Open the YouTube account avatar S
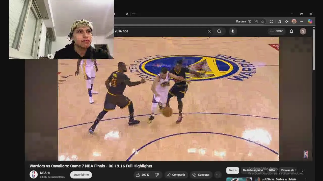 pos(303,31)
